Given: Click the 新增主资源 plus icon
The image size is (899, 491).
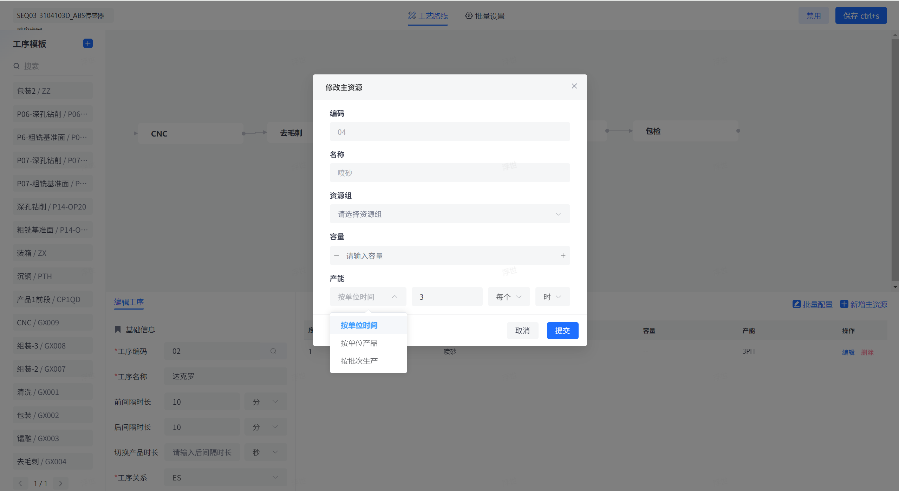Looking at the screenshot, I should click(844, 304).
